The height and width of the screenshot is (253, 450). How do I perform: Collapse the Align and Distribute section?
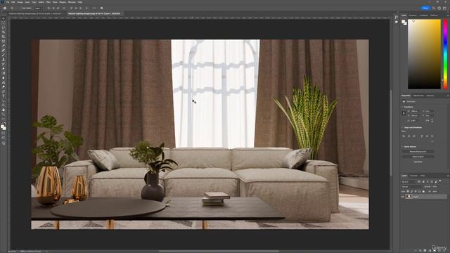[x=402, y=128]
